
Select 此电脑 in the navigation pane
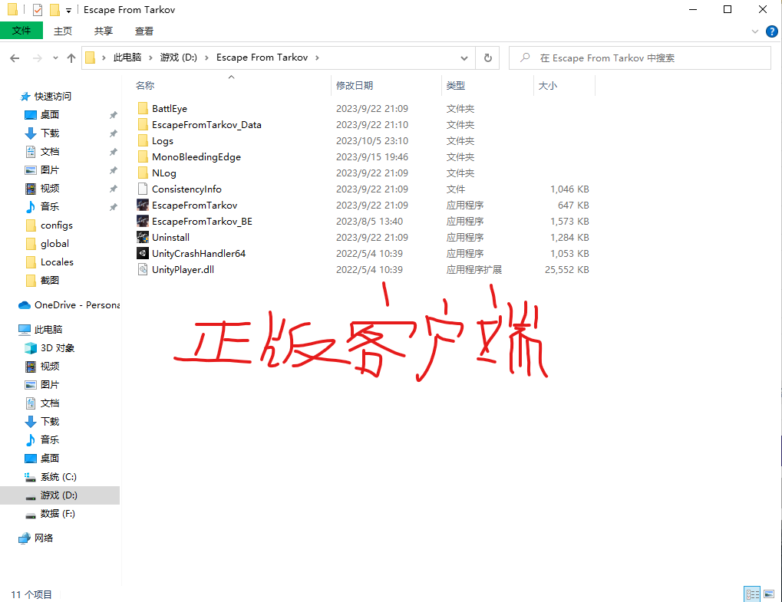pyautogui.click(x=41, y=330)
